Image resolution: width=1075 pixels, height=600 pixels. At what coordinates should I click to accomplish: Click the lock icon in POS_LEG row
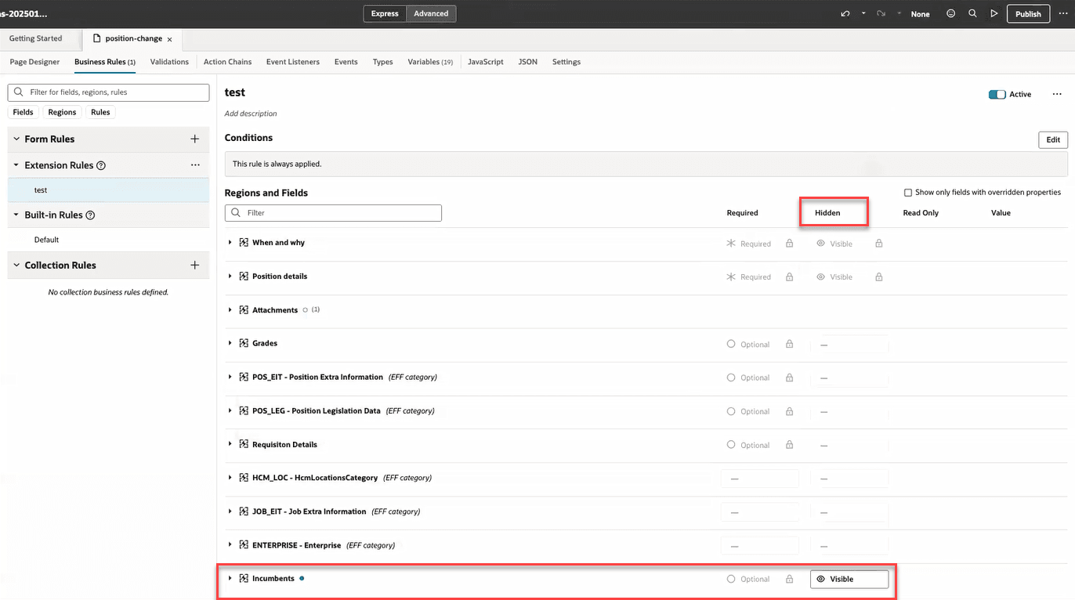tap(789, 411)
